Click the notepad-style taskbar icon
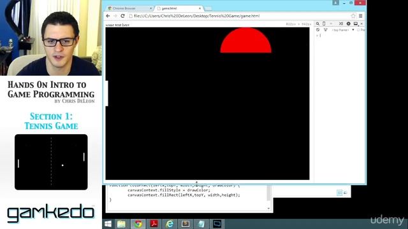The image size is (408, 229). 201,224
